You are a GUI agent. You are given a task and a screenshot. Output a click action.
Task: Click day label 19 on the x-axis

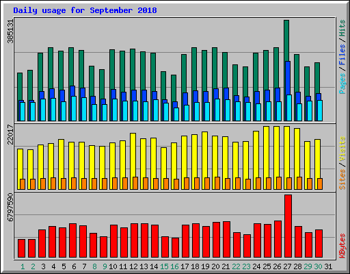click(205, 266)
